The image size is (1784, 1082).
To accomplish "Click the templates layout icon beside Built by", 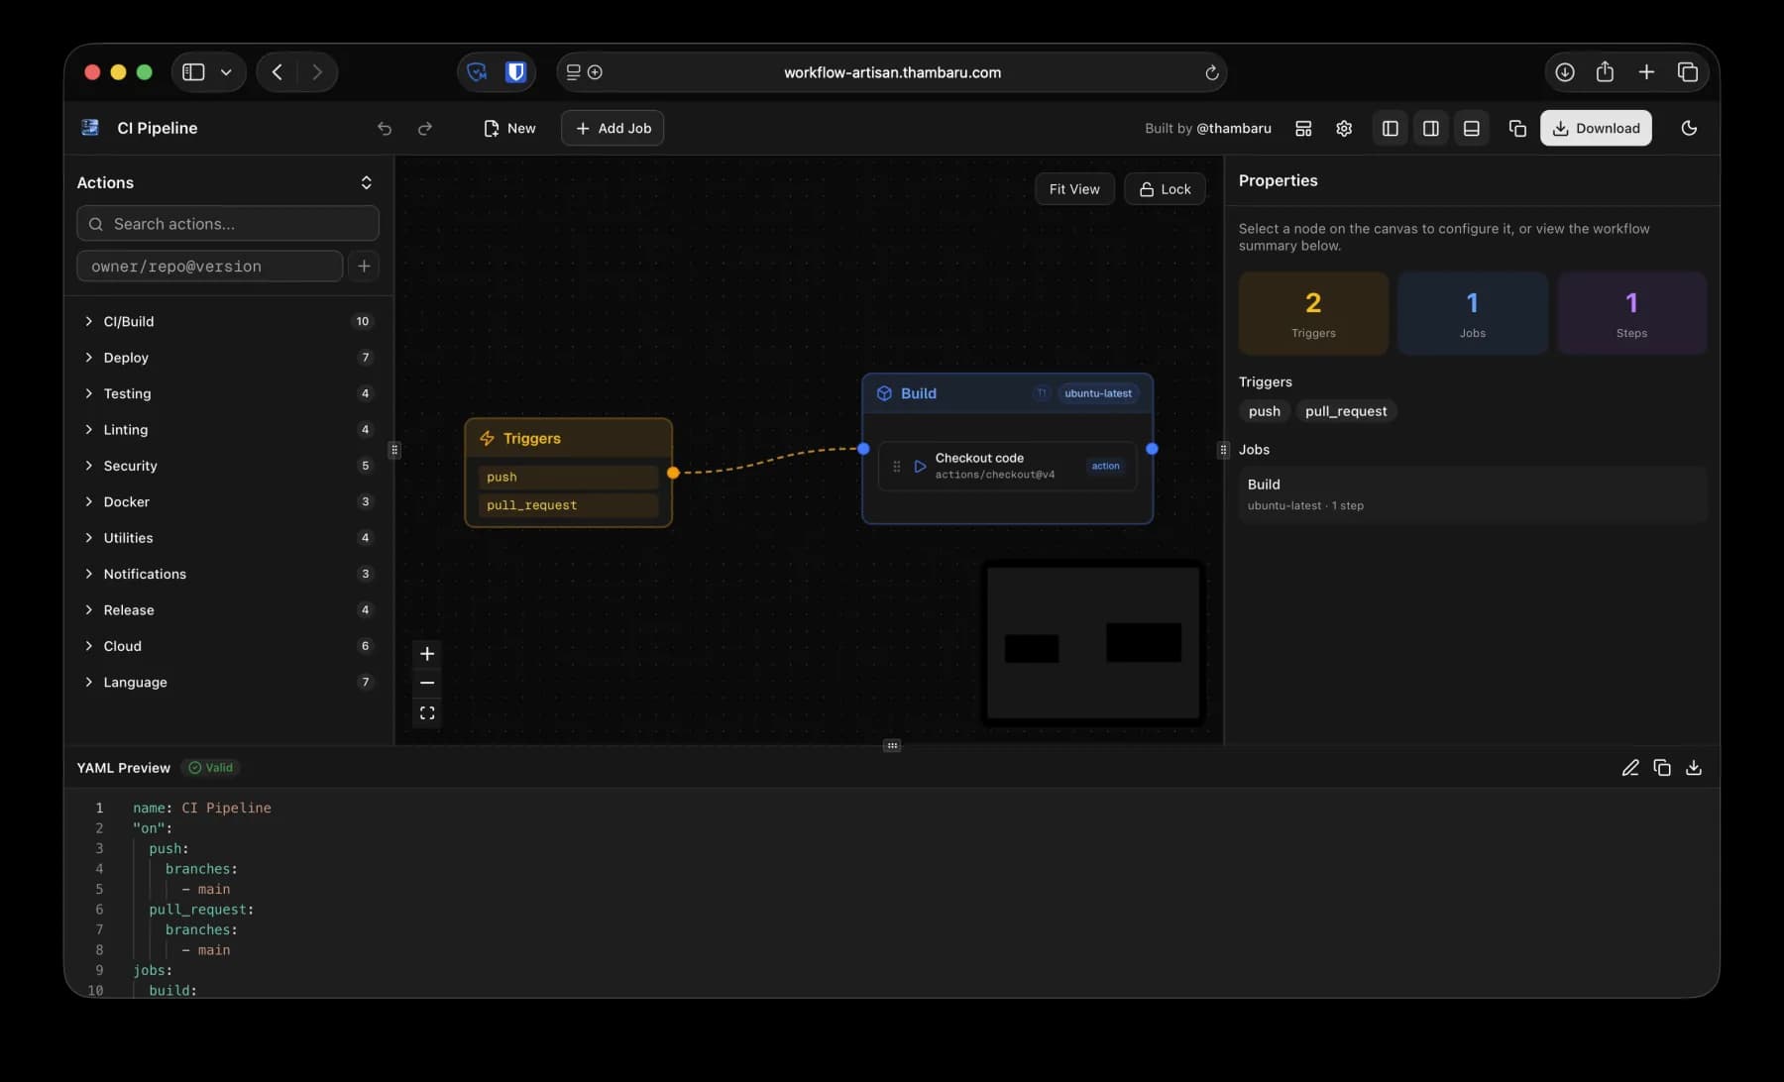I will pyautogui.click(x=1303, y=129).
